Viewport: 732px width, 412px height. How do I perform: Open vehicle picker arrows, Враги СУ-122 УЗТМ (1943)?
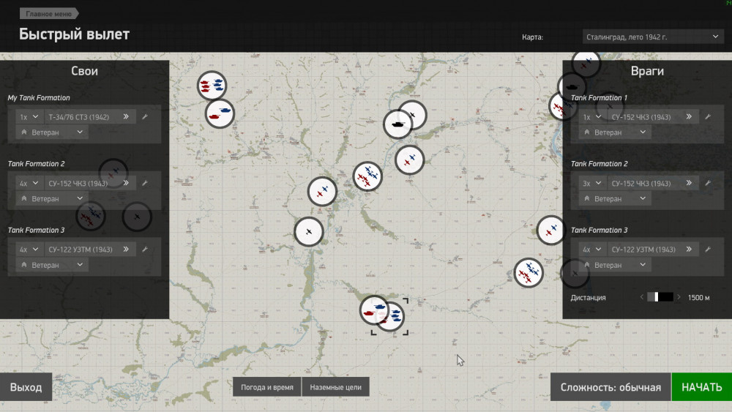pos(689,249)
